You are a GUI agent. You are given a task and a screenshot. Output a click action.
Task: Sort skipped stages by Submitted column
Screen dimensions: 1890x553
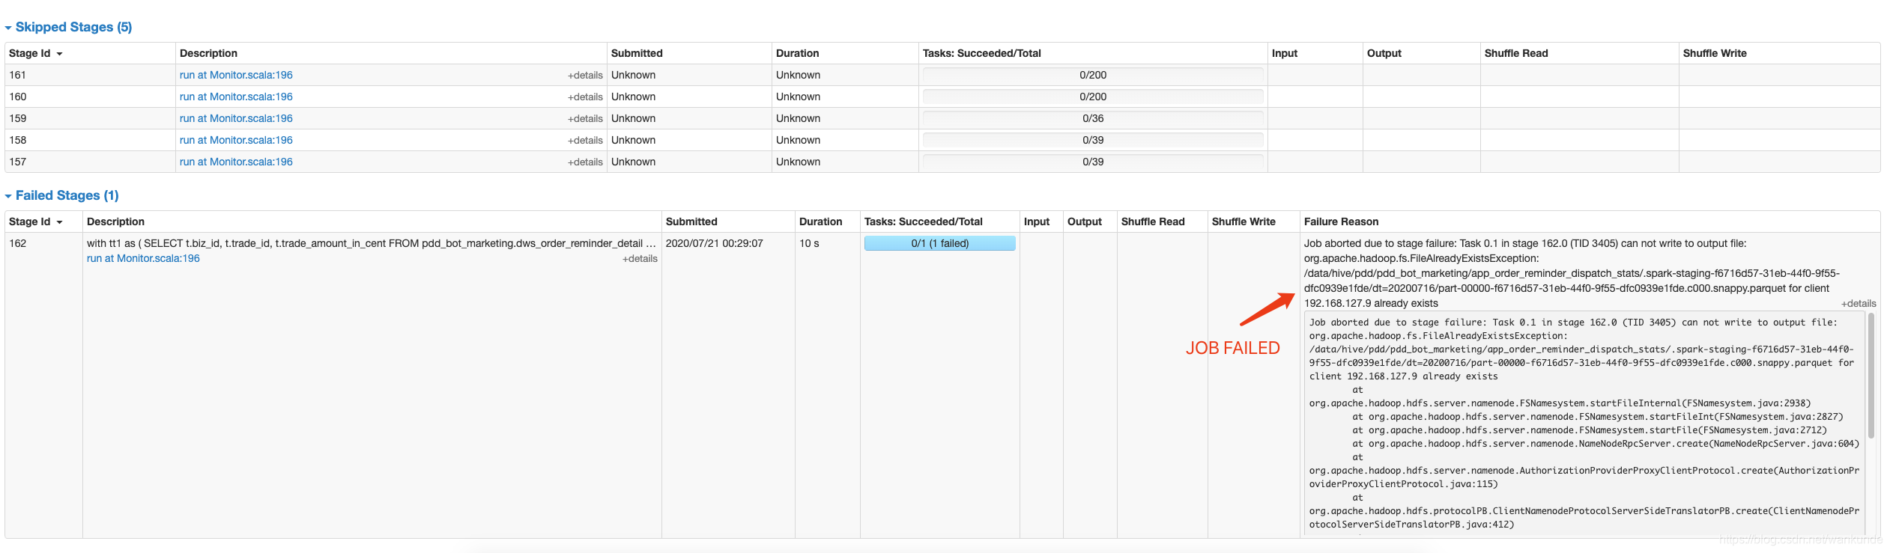[637, 53]
